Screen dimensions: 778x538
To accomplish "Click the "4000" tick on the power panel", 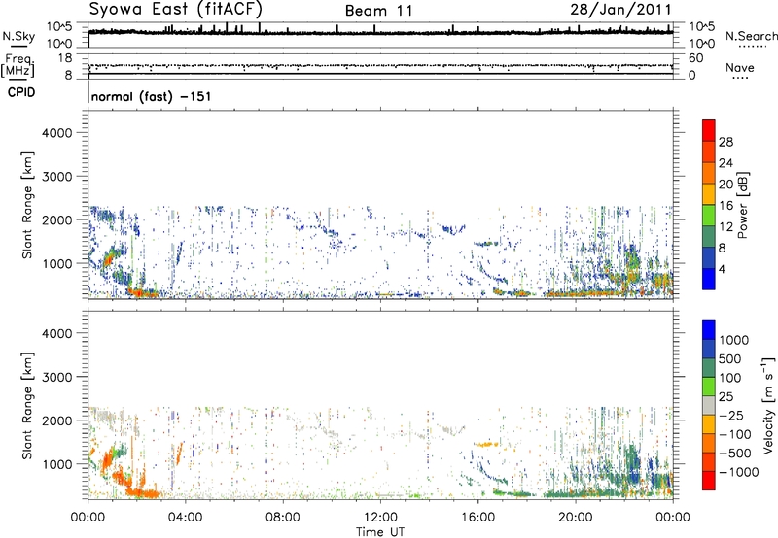I will tap(56, 133).
